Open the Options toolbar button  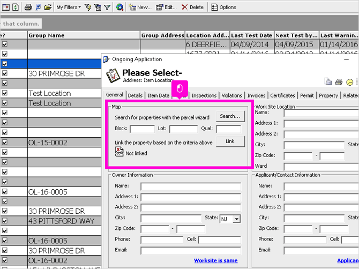coord(223,8)
